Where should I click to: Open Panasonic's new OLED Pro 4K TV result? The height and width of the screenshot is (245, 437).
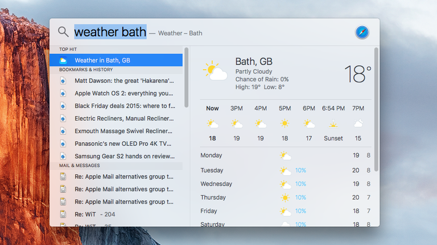[x=116, y=143]
